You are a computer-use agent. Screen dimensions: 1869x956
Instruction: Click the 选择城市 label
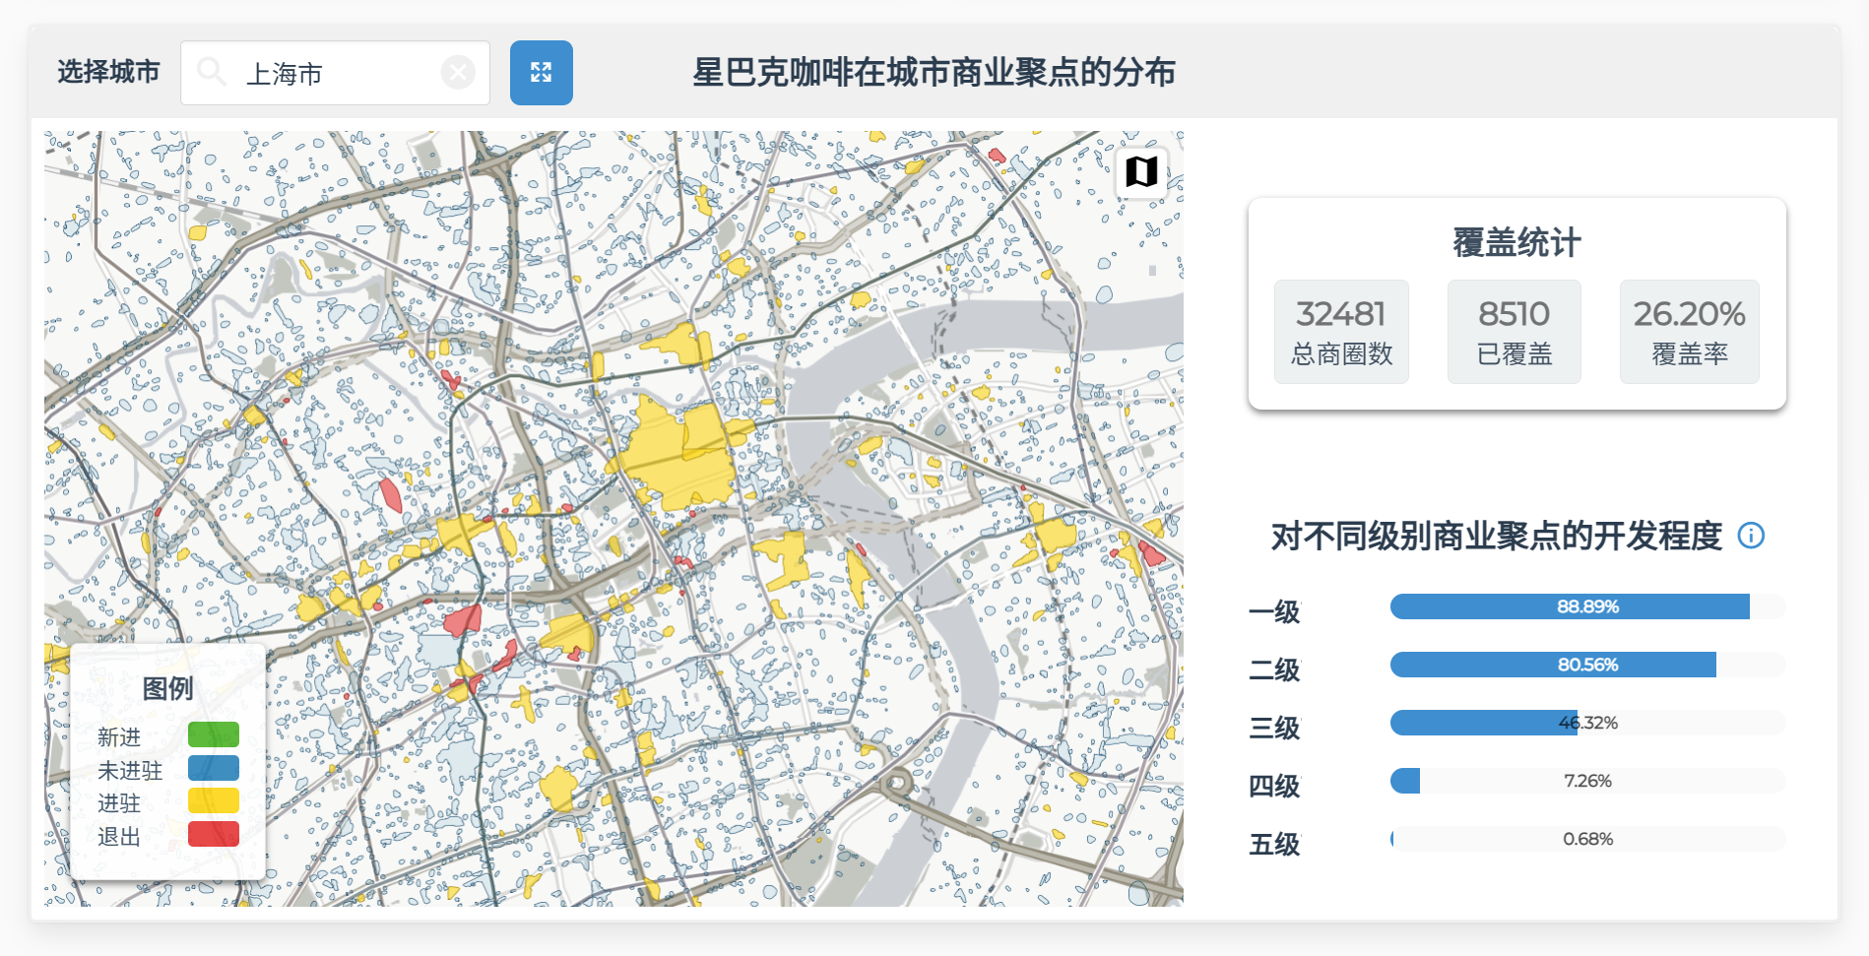[x=108, y=72]
